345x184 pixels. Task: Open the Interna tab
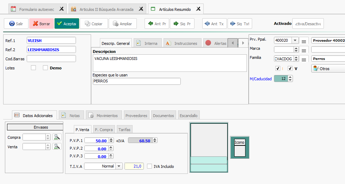148,43
